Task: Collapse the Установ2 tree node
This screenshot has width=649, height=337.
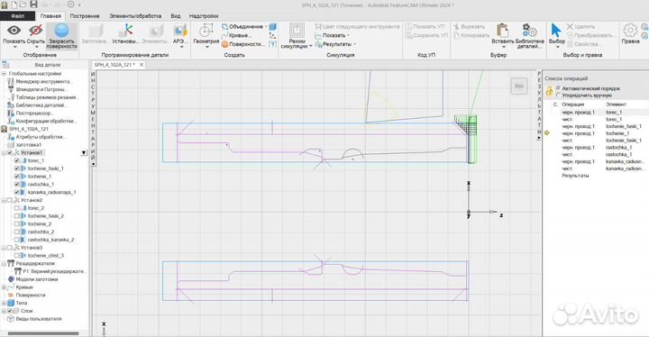Action: (4, 200)
